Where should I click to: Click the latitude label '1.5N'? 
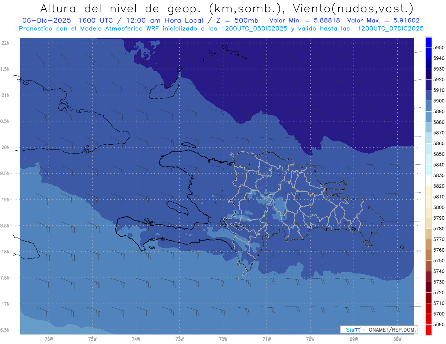tap(5, 69)
